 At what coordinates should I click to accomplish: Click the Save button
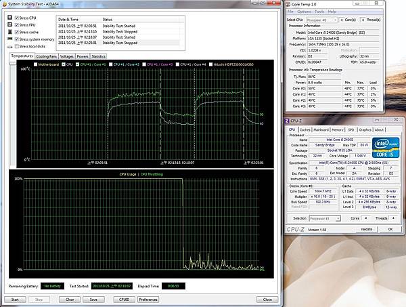coord(93,300)
